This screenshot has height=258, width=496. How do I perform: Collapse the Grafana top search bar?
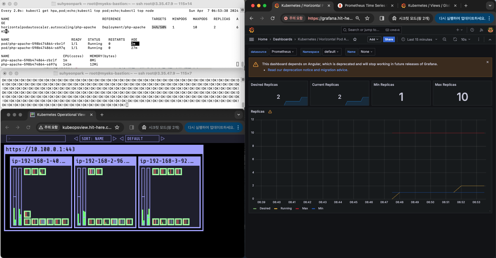point(490,39)
